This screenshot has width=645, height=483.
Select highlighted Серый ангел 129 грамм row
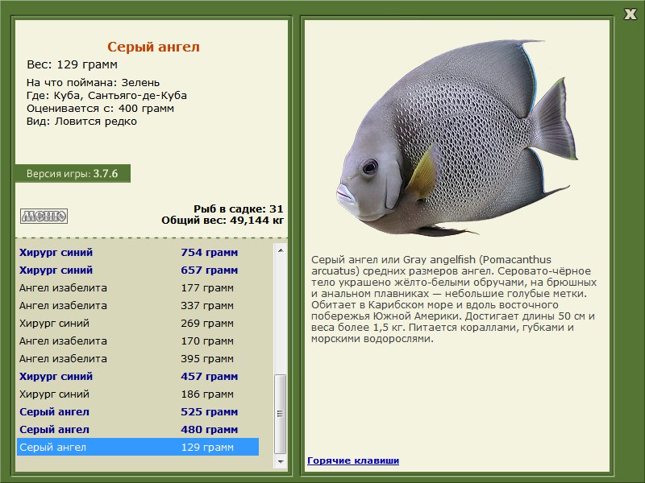pos(137,447)
